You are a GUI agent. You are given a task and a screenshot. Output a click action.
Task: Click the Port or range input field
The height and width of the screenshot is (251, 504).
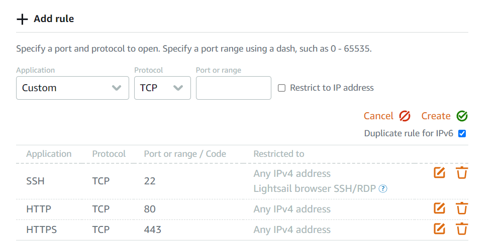pos(233,88)
